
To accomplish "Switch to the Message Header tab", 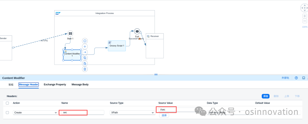I will click(x=29, y=85).
